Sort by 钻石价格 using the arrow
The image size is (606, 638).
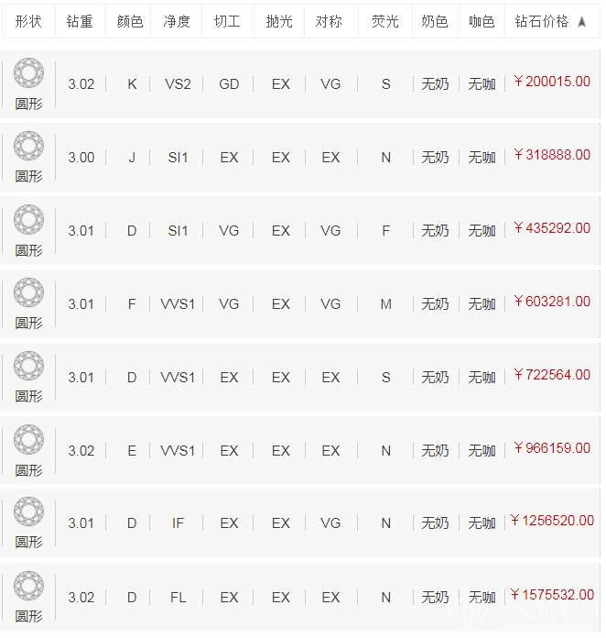582,21
